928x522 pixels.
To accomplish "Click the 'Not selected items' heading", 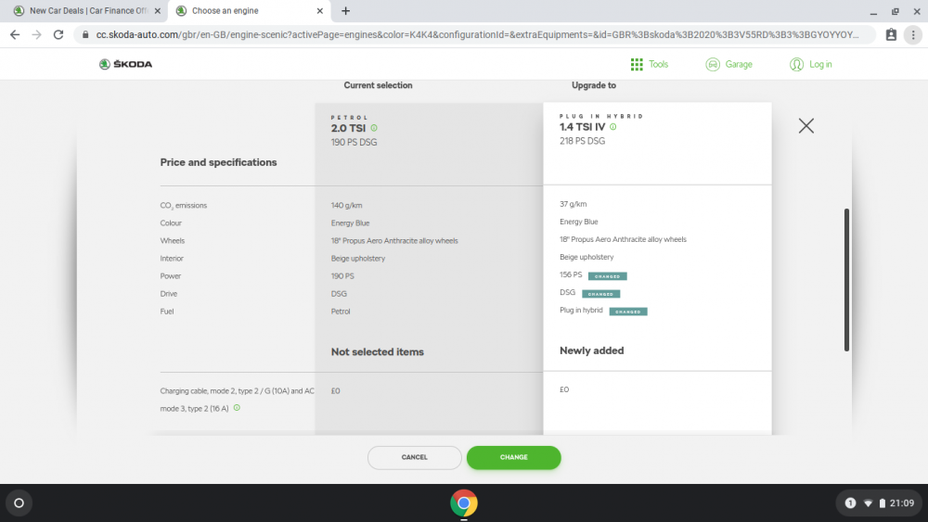I will (x=377, y=351).
